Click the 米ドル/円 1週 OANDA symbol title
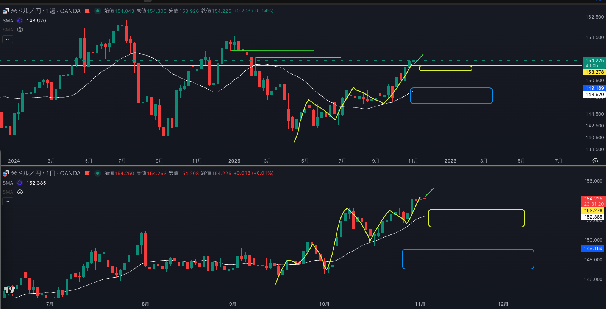The width and height of the screenshot is (606, 309). pos(45,11)
